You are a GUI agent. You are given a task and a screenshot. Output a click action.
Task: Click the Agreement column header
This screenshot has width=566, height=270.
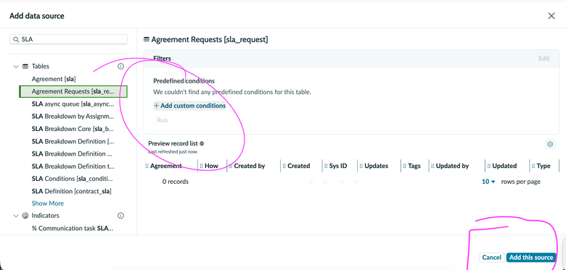[x=166, y=166]
